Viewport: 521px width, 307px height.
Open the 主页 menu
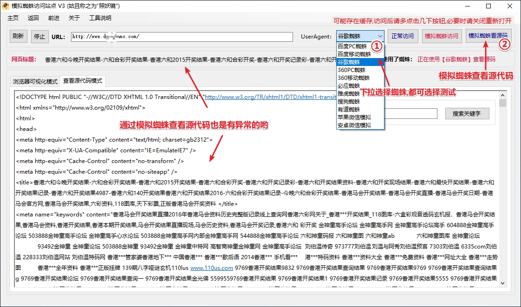pos(13,18)
